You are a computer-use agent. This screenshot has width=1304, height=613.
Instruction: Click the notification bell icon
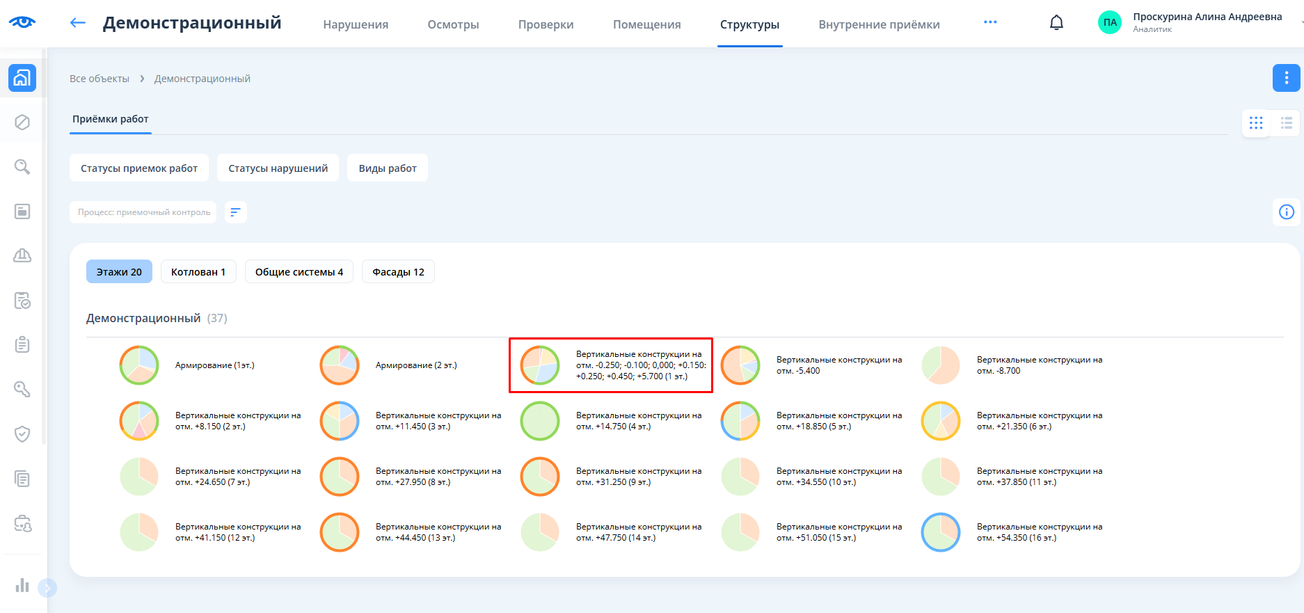[x=1056, y=23]
